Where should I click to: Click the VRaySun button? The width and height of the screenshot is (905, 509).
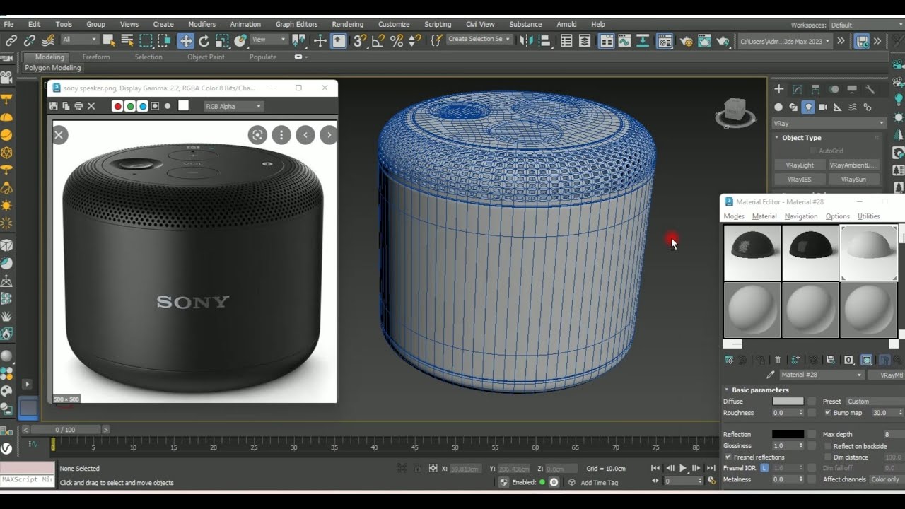(854, 180)
